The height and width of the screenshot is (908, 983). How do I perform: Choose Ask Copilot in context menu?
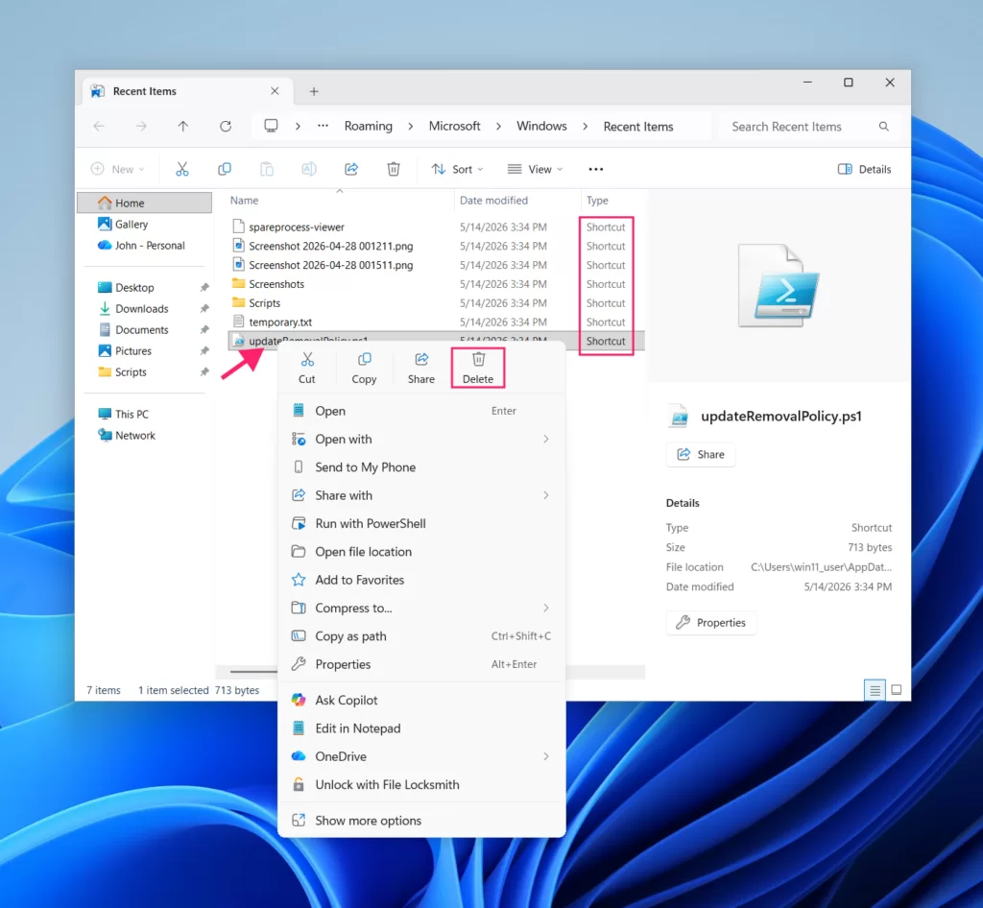click(421, 701)
